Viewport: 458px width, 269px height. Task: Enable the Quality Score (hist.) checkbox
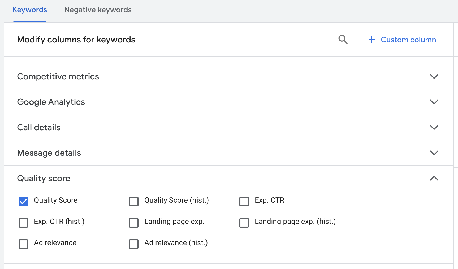(134, 201)
